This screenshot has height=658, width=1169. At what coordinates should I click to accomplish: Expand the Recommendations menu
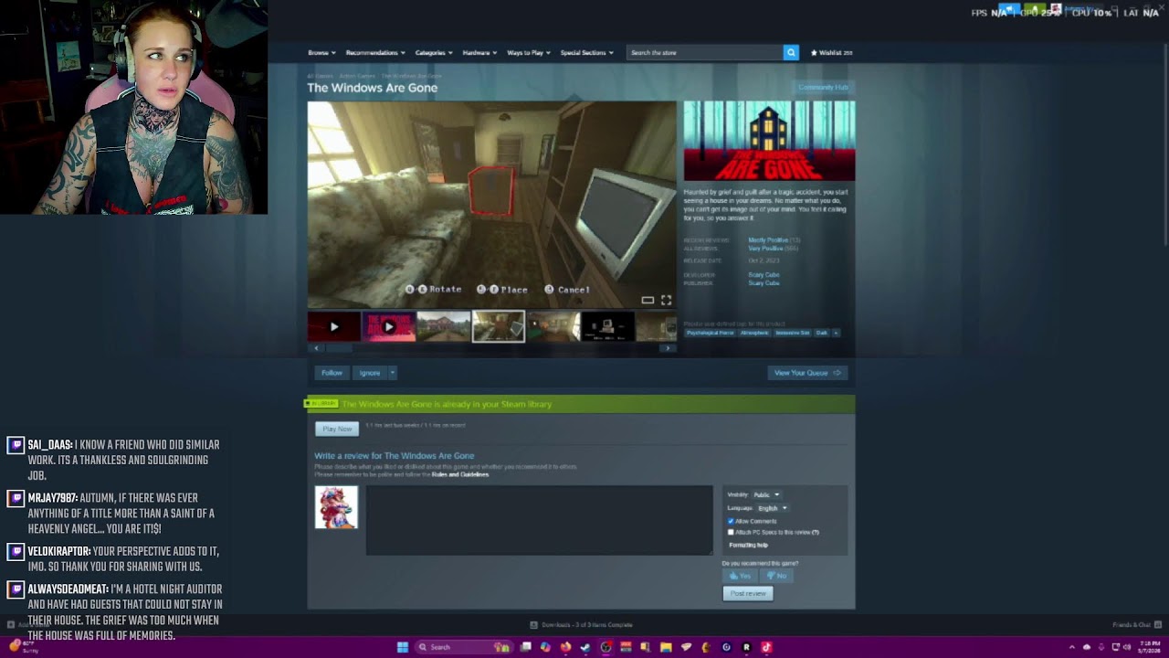(375, 52)
